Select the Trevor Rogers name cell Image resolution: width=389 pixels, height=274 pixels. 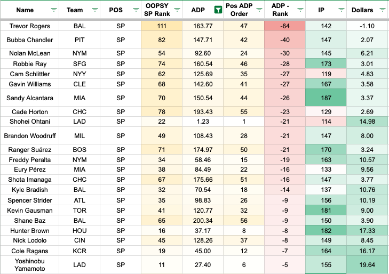point(29,26)
